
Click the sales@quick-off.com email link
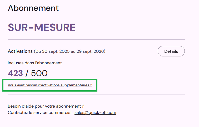(95, 113)
